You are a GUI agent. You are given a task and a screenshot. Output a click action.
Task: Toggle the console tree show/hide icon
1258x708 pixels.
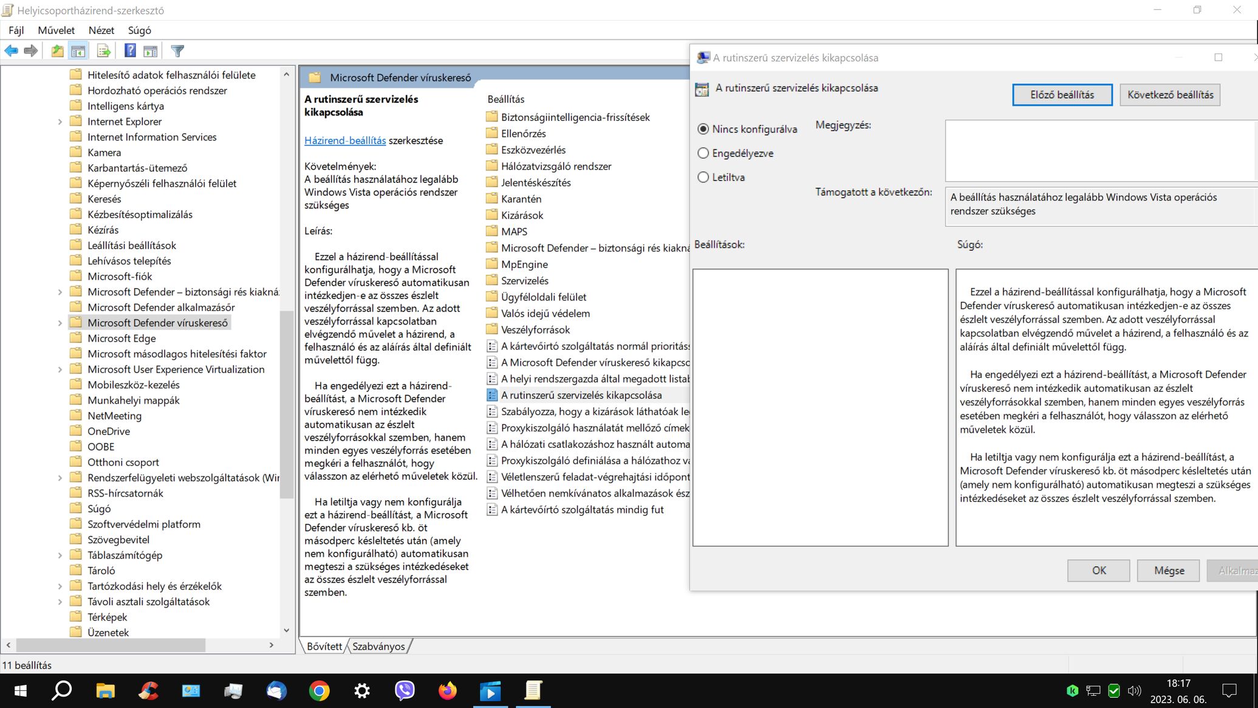click(78, 51)
